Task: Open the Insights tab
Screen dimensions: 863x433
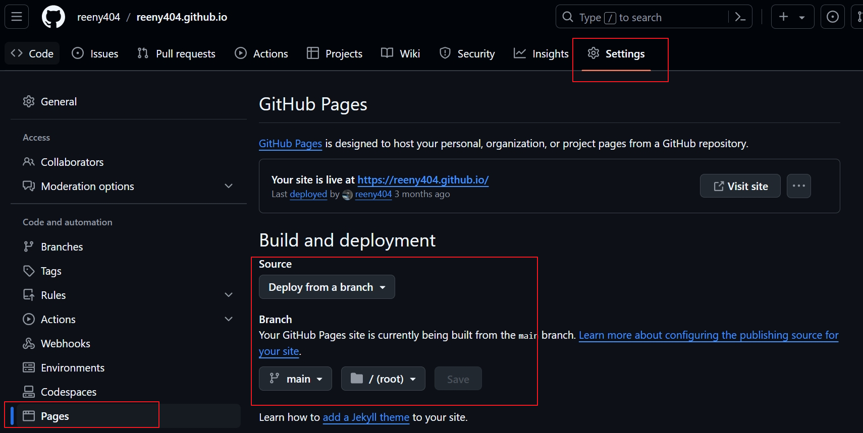Action: coord(541,53)
